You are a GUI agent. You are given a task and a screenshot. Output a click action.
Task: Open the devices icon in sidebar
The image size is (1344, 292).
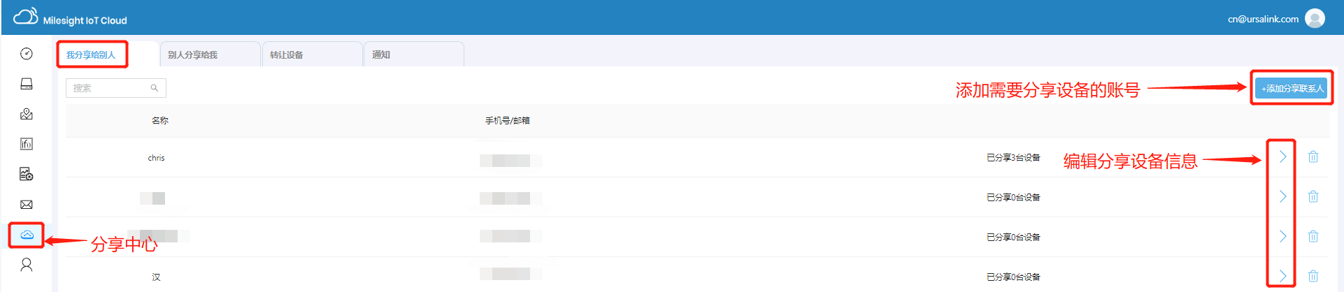tap(27, 84)
